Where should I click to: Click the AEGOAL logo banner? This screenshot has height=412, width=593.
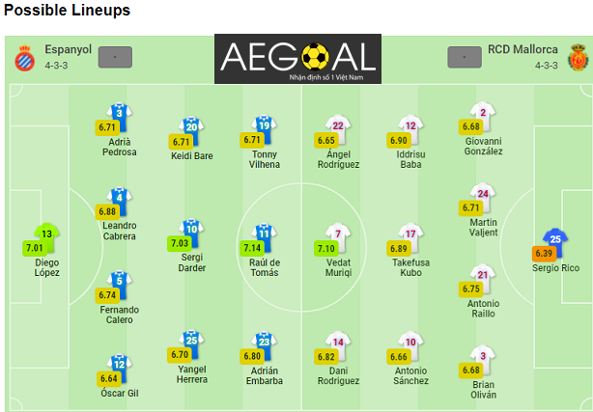click(x=297, y=59)
